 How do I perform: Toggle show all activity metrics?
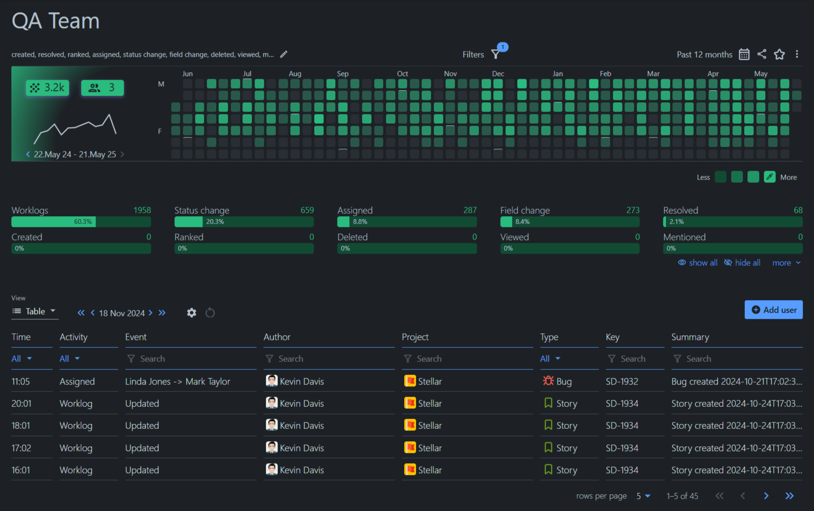point(698,263)
